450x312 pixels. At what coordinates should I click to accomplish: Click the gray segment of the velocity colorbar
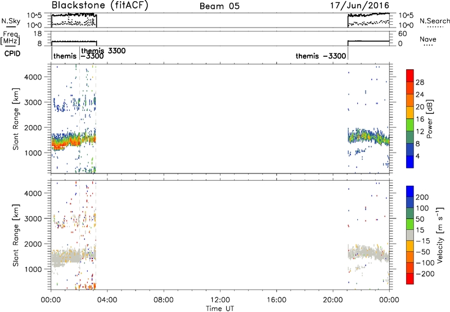[410, 235]
